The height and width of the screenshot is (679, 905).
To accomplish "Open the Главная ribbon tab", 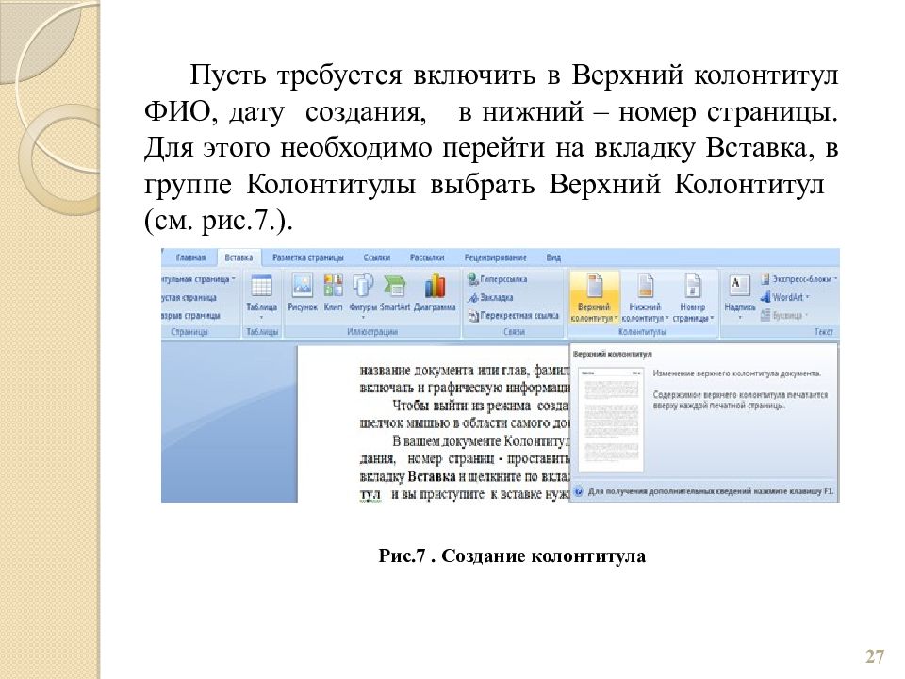I will pos(190,257).
